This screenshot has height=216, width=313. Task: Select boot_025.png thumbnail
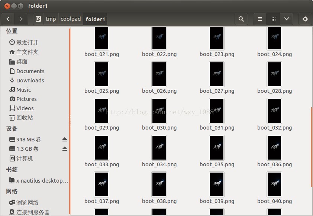pyautogui.click(x=101, y=74)
